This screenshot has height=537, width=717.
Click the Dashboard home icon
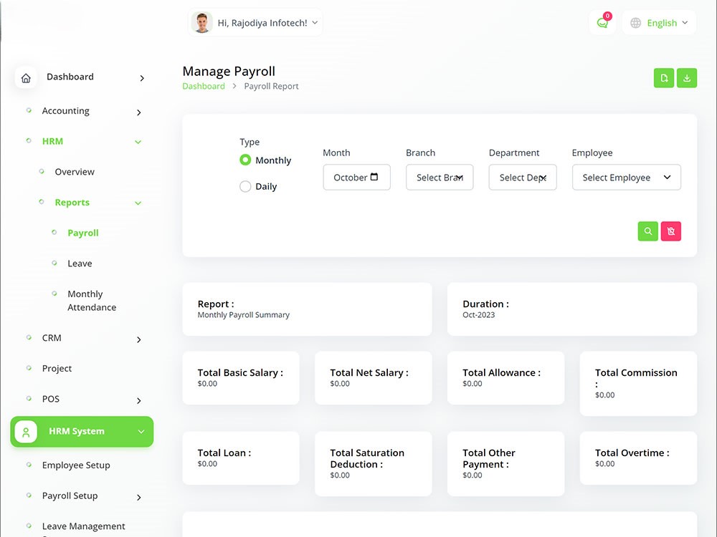(26, 78)
